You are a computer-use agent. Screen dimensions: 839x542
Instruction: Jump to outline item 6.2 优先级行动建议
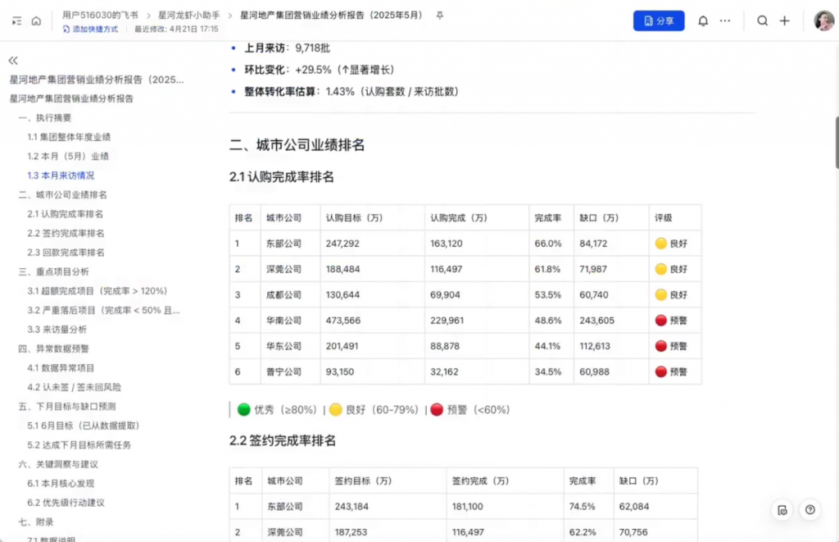66,503
